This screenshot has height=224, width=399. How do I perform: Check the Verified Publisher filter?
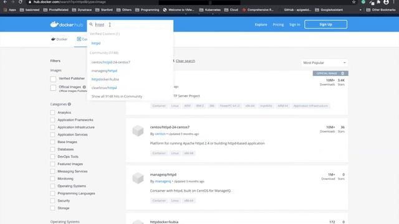click(x=53, y=79)
